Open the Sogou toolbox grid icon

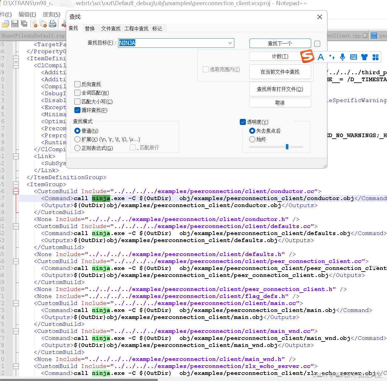[375, 57]
